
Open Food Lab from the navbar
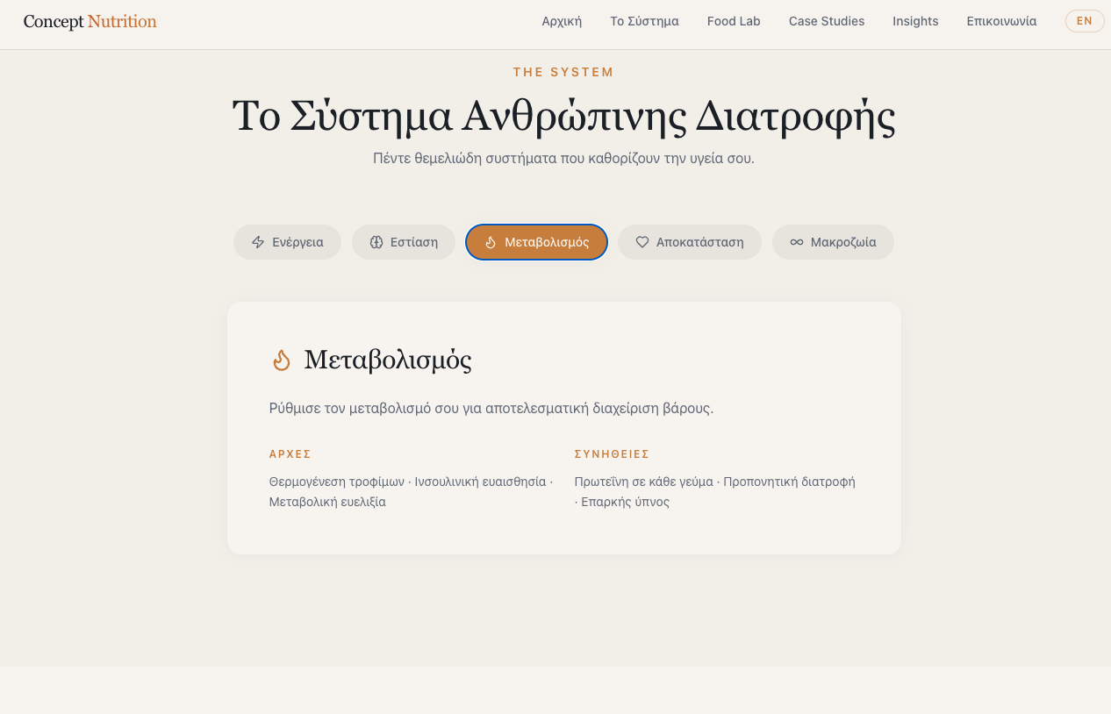(734, 21)
